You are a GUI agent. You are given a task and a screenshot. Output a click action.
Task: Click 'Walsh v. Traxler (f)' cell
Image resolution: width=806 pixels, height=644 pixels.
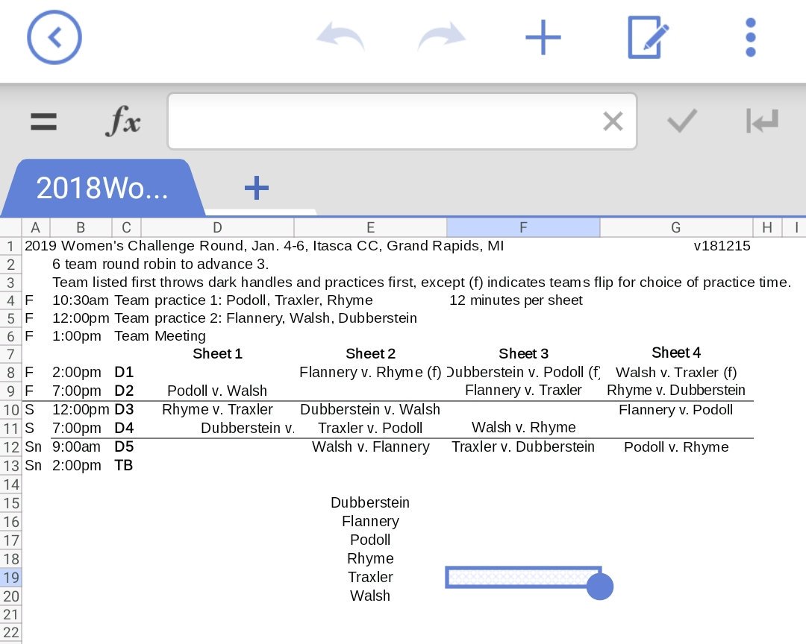[676, 373]
